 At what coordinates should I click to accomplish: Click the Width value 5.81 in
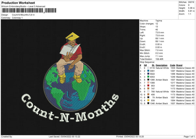click(191, 11)
